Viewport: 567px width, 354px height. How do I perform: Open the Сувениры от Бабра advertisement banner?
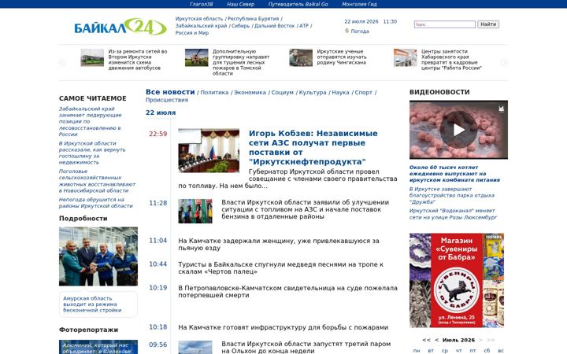click(457, 280)
